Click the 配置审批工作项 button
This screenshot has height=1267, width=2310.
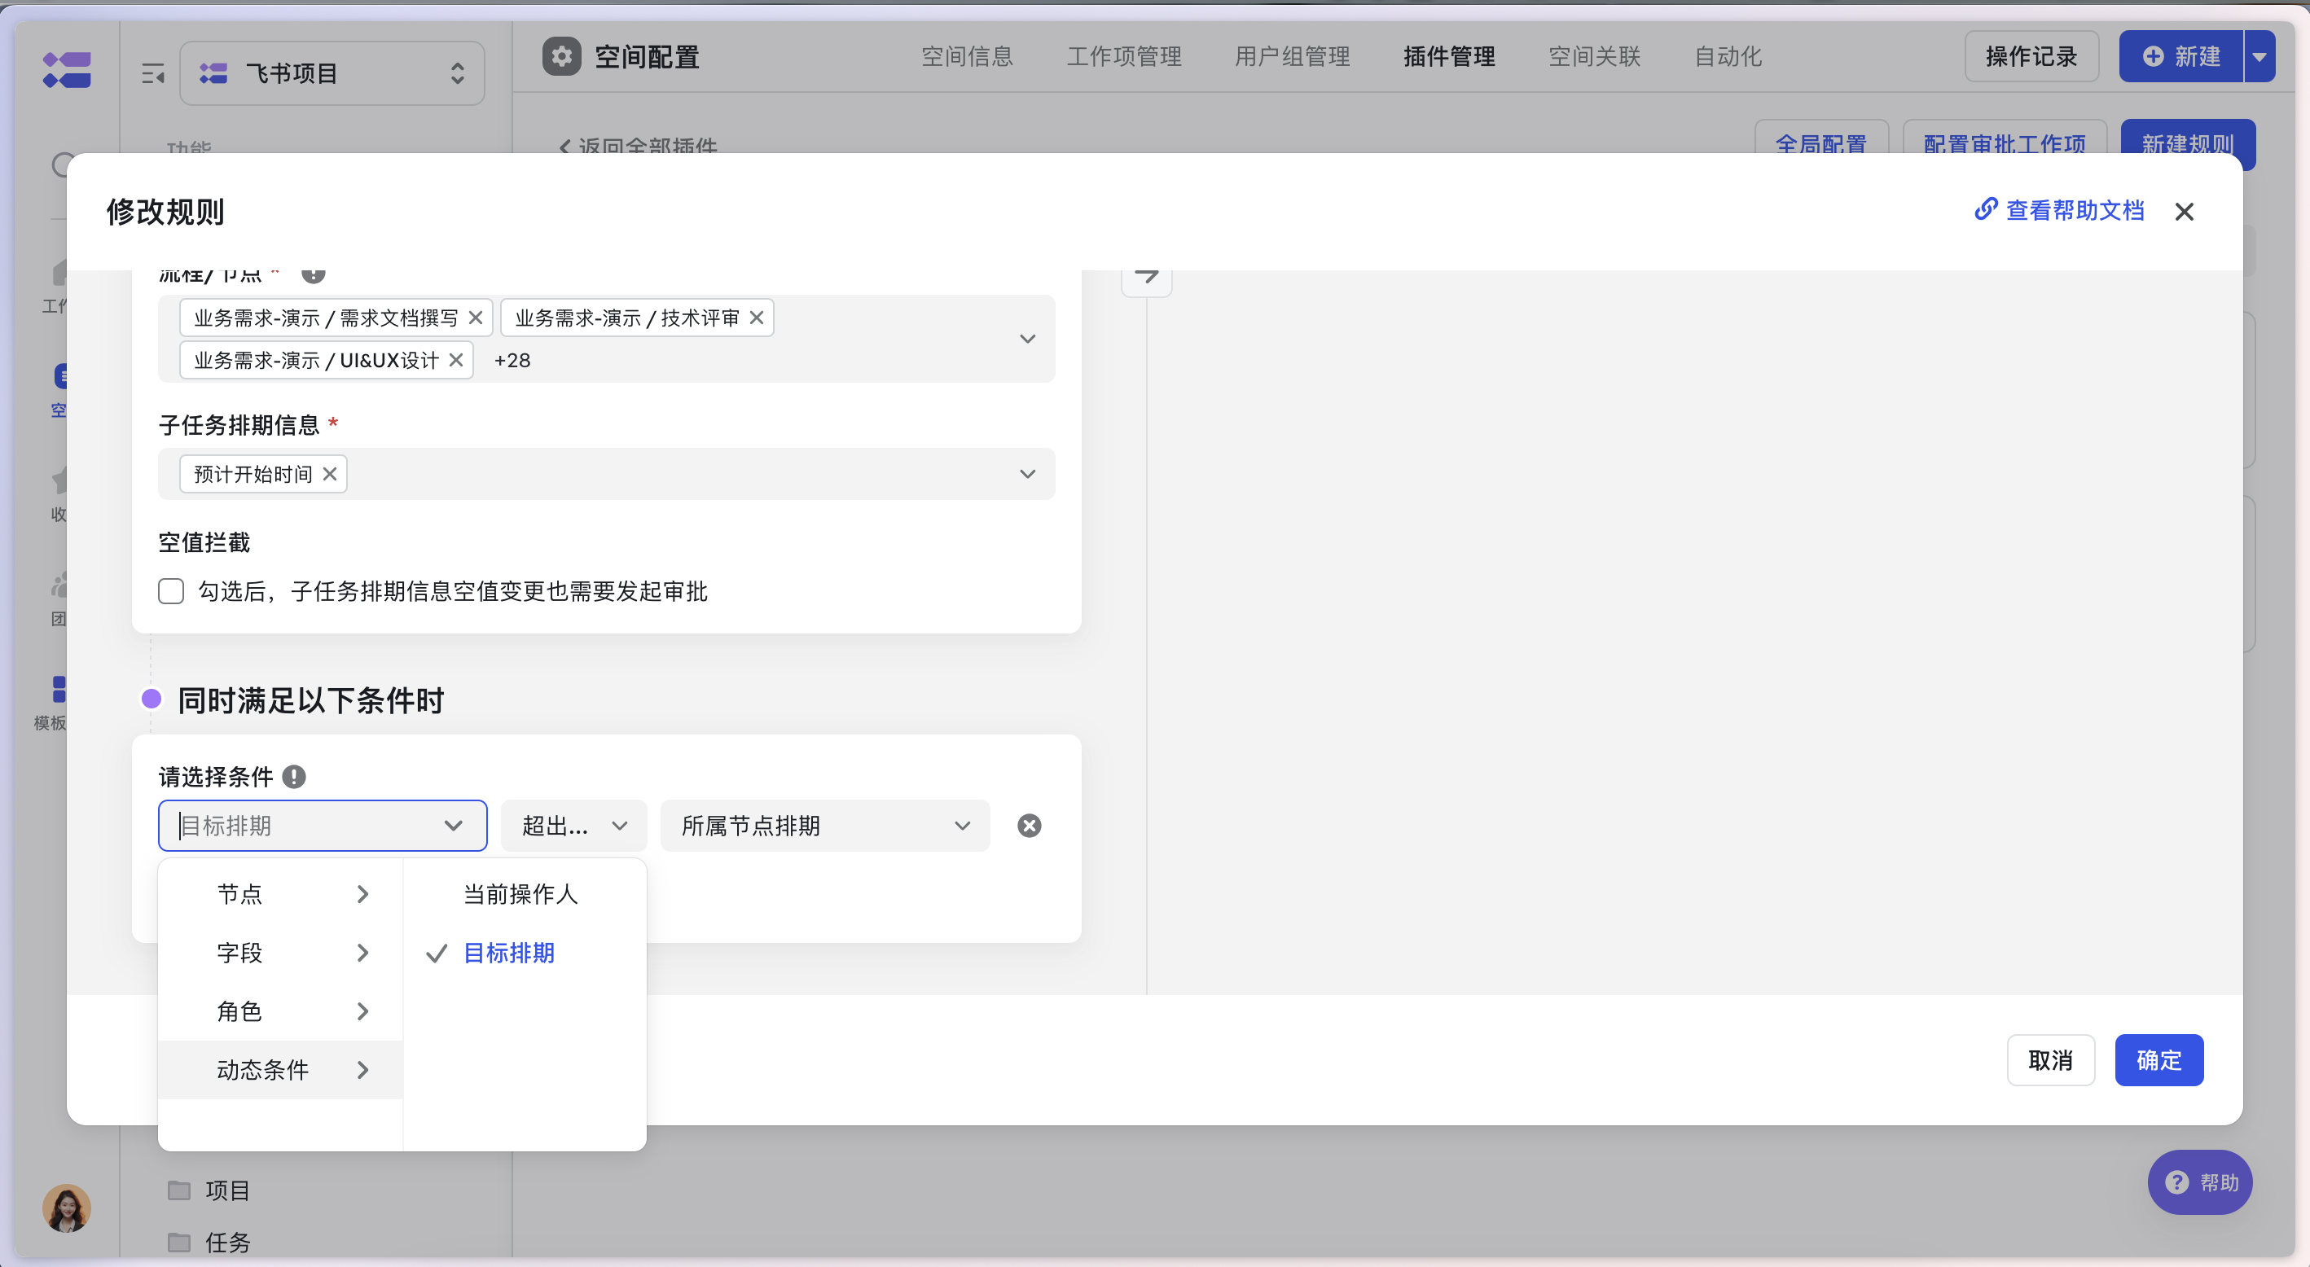(x=2005, y=140)
